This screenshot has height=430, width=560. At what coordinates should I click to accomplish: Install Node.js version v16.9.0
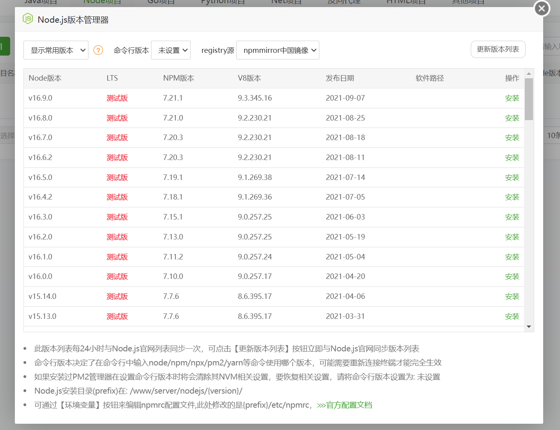click(x=512, y=98)
